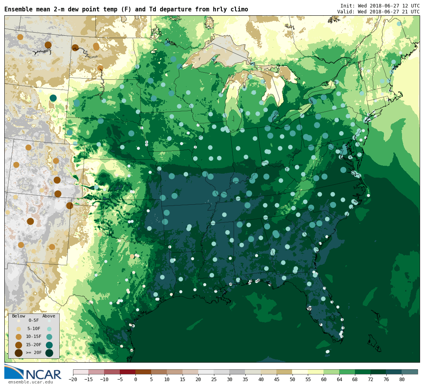Click the 10-15F legend label
Screen dimensions: 424x387
(34, 337)
